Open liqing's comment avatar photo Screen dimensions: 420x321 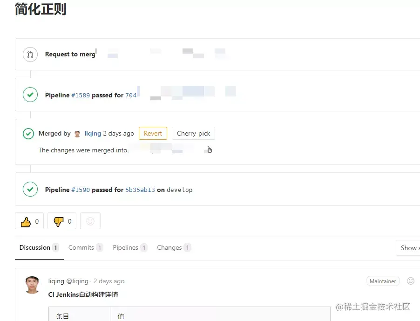coord(32,285)
